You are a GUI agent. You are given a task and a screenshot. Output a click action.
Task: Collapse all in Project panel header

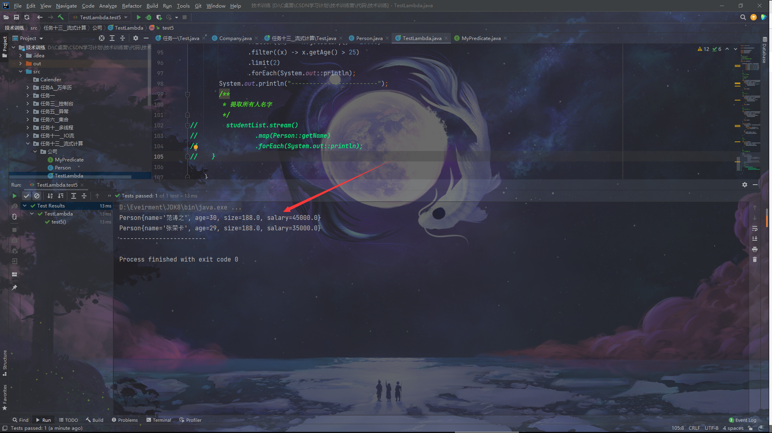[123, 38]
